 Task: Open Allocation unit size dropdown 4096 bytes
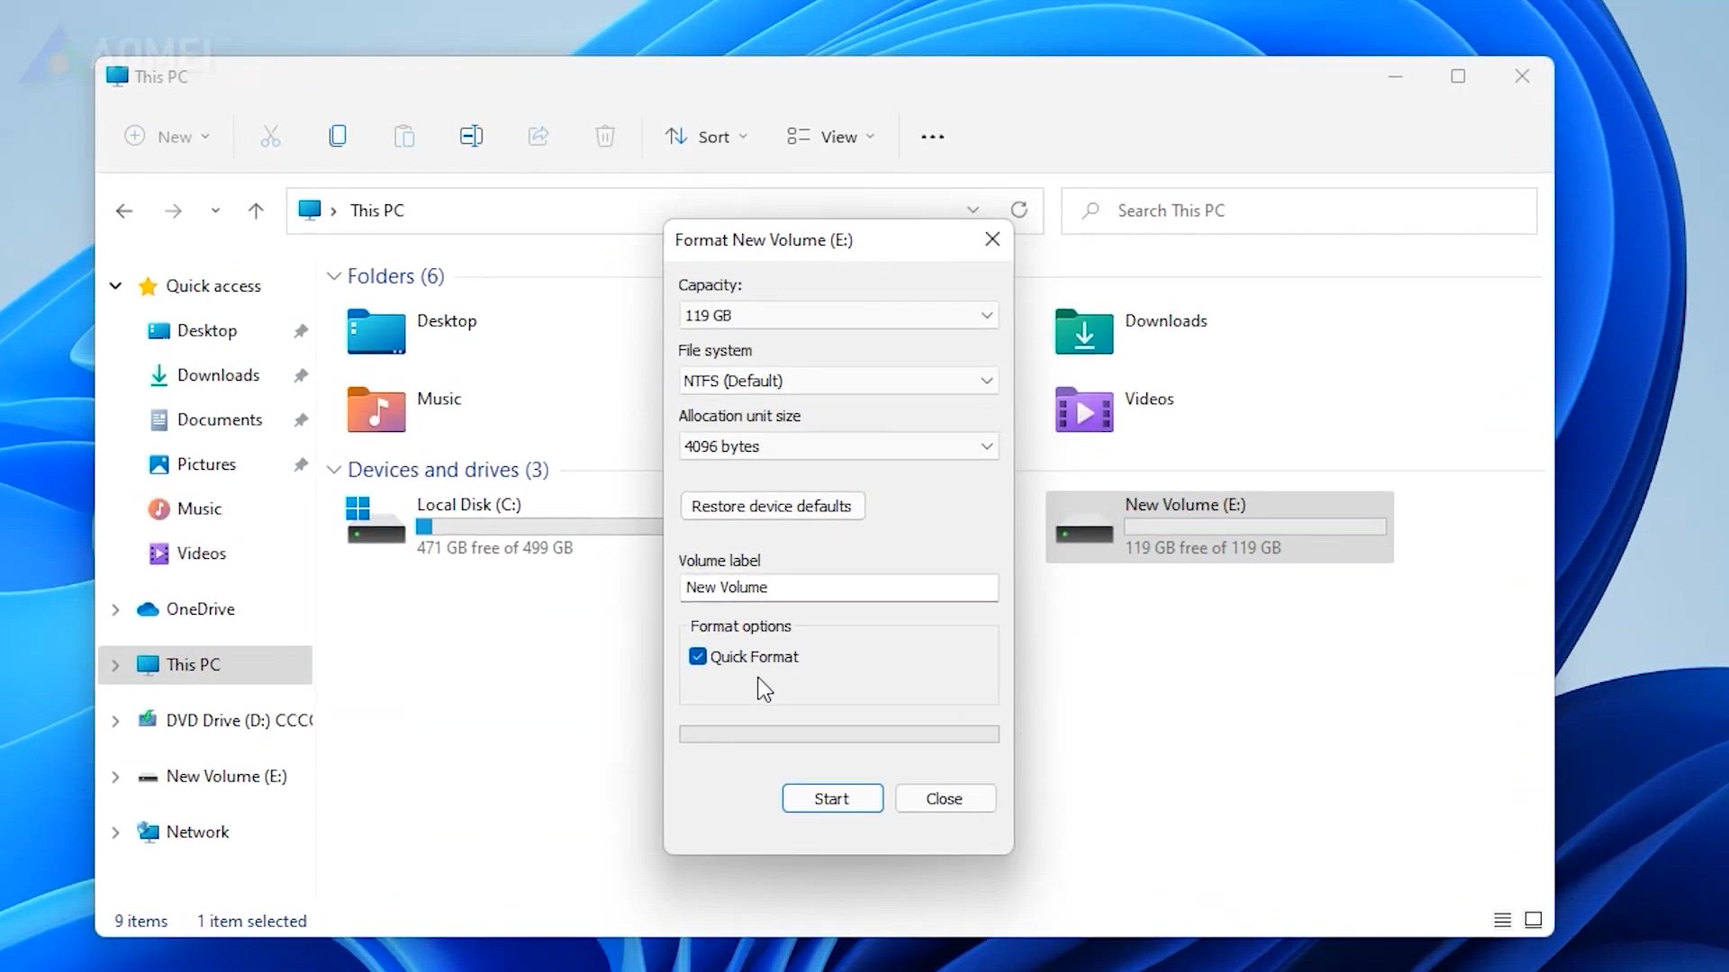coord(838,446)
